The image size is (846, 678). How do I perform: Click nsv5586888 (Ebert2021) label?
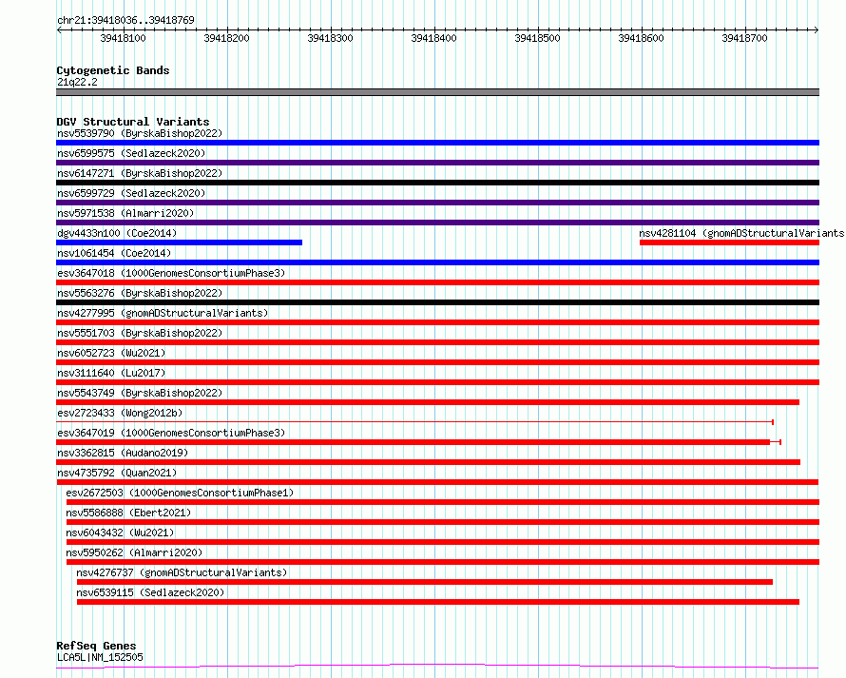(x=128, y=513)
